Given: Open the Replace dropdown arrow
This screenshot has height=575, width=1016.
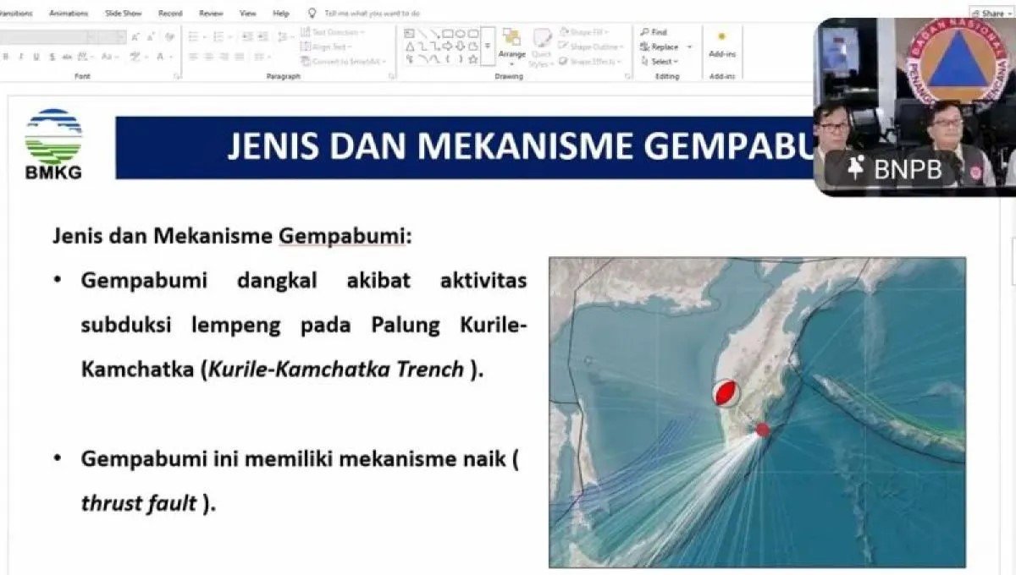Looking at the screenshot, I should pyautogui.click(x=689, y=47).
